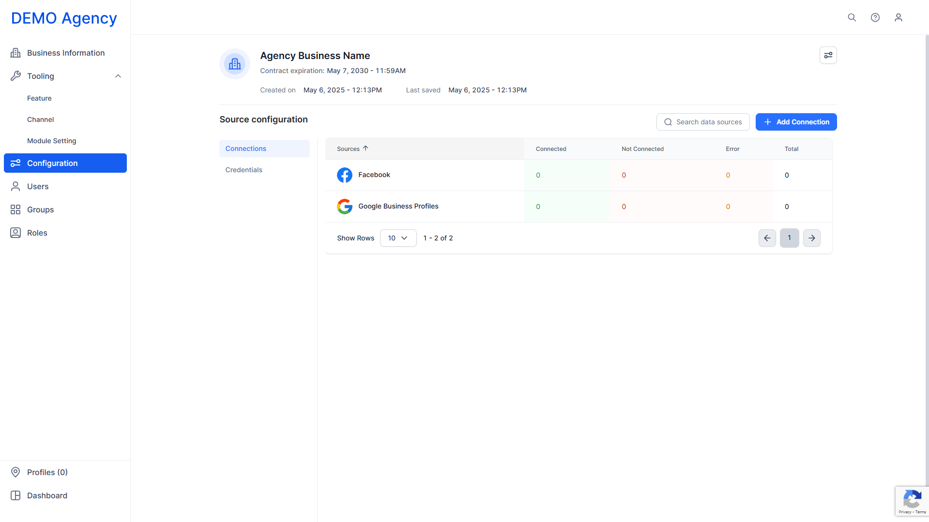
Task: Click the Google logo icon
Action: 345,207
